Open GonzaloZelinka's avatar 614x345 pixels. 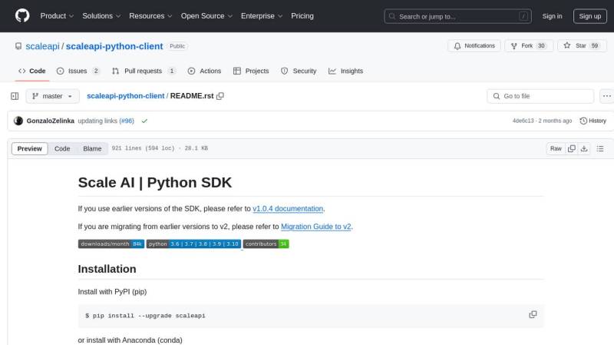[x=18, y=121]
